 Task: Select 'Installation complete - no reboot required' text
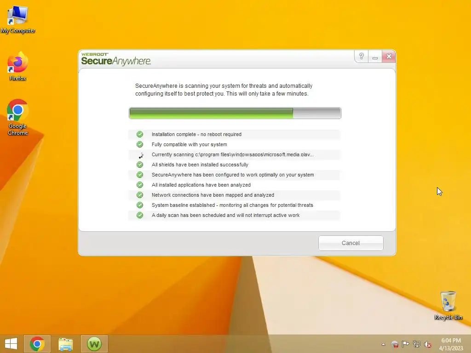[196, 134]
